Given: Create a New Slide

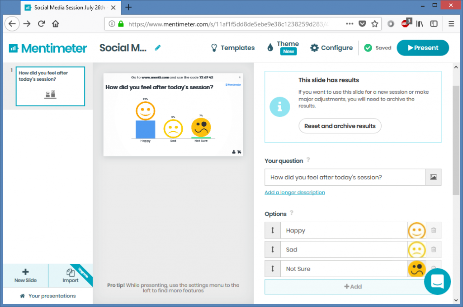Looking at the screenshot, I should pos(26,276).
